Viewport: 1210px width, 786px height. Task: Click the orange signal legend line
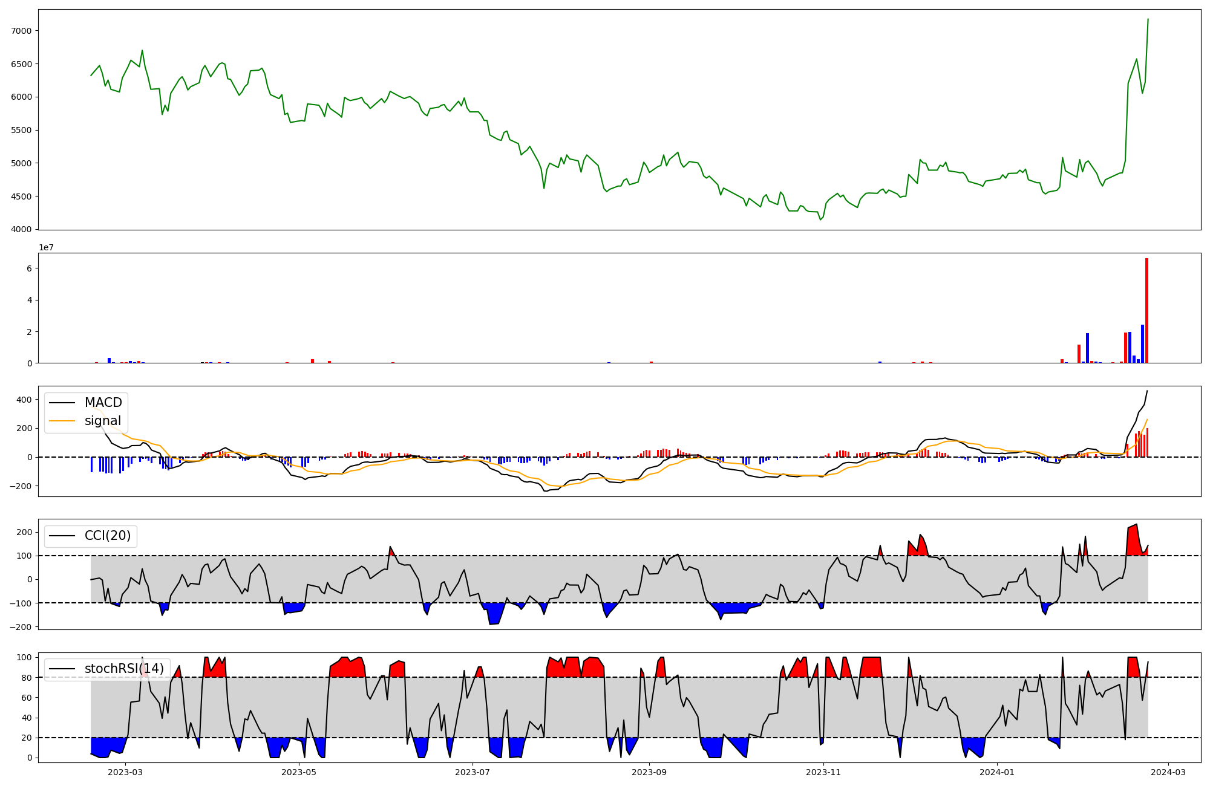[x=62, y=421]
